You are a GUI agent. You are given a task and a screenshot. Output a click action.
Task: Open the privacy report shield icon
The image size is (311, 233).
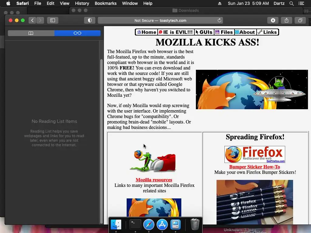coord(90,20)
